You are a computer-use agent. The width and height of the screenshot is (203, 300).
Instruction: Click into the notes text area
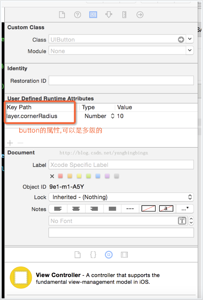121,232
